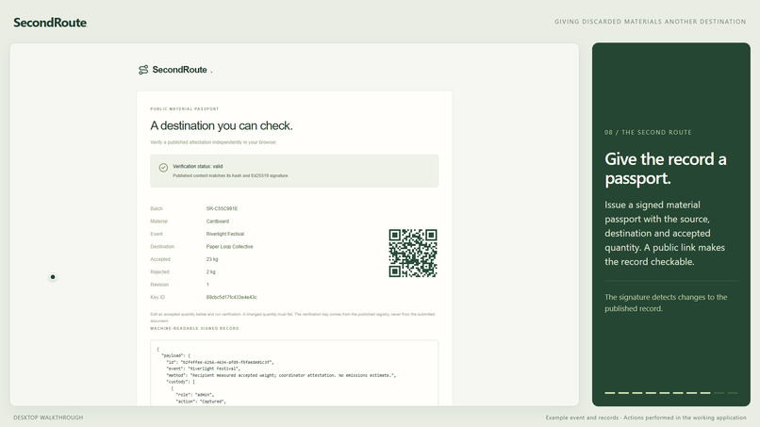The image size is (760, 427).
Task: Select the JSON "method" line
Action: pyautogui.click(x=281, y=375)
